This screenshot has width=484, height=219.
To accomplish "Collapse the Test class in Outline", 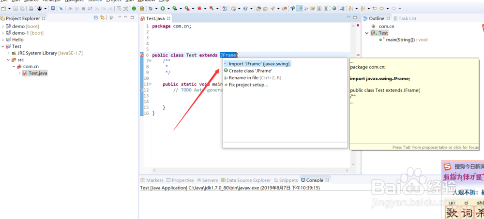I will (x=367, y=33).
